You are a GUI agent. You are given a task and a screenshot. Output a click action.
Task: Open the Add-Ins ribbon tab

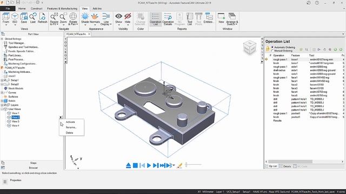[x=97, y=9]
